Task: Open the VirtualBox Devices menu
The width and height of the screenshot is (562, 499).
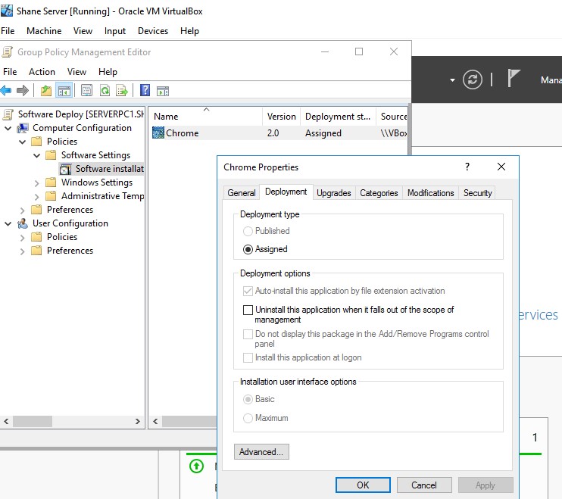Action: click(x=153, y=31)
